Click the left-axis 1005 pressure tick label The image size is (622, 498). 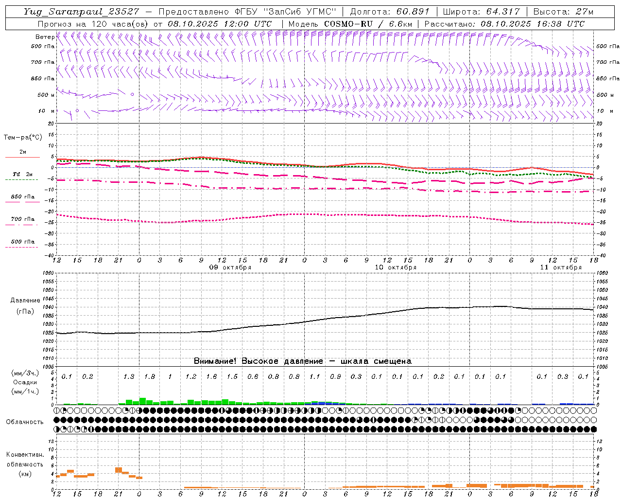click(x=48, y=366)
